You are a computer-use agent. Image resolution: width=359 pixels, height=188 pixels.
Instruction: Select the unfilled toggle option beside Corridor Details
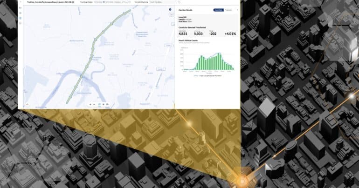point(228,10)
